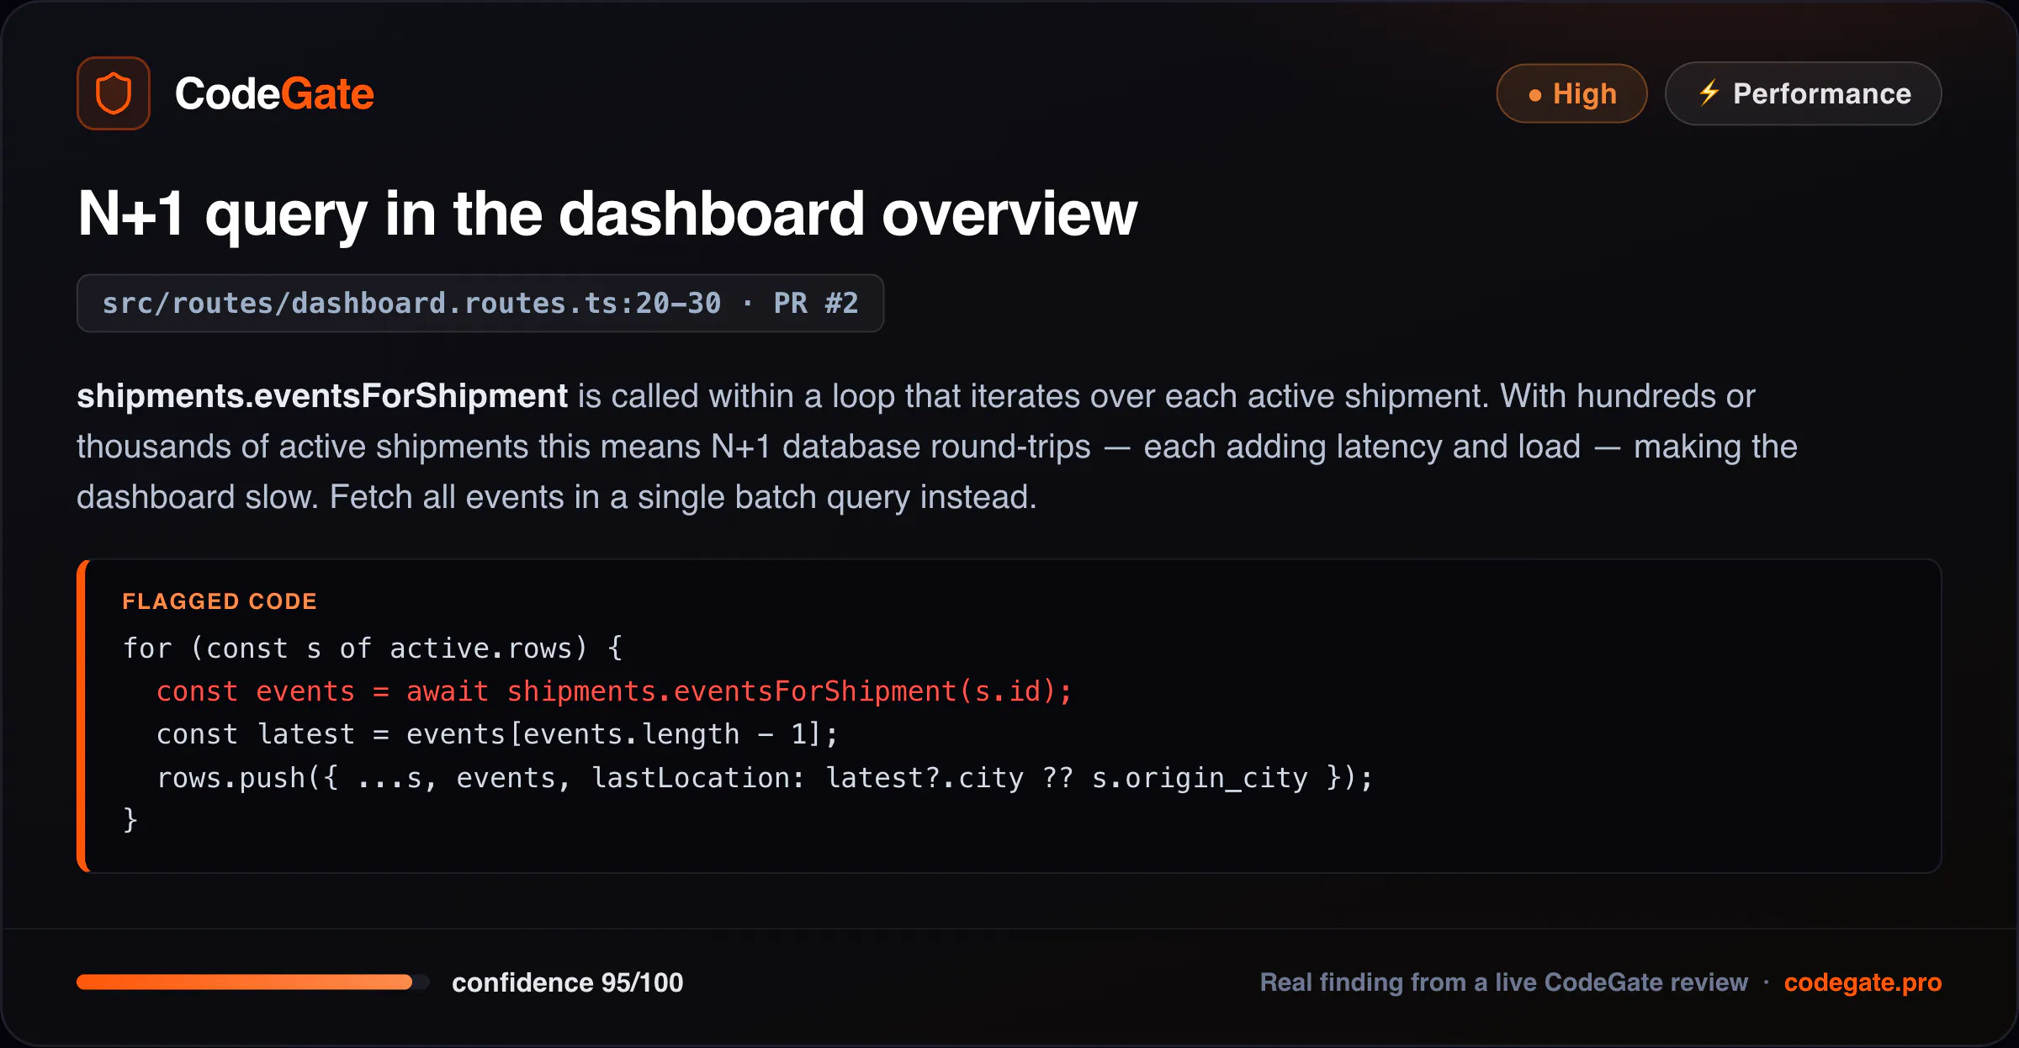Select the High severity badge

coord(1571,93)
